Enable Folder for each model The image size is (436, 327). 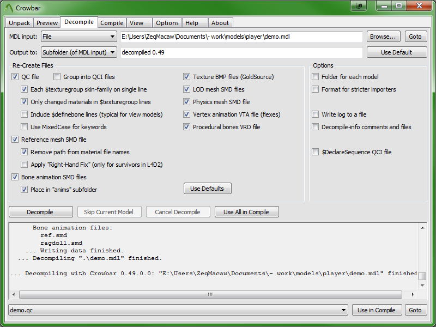[x=316, y=77]
